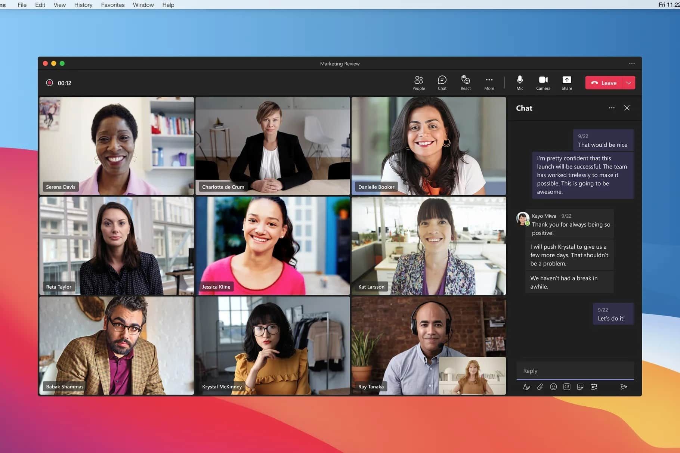Open the More options menu

[489, 83]
